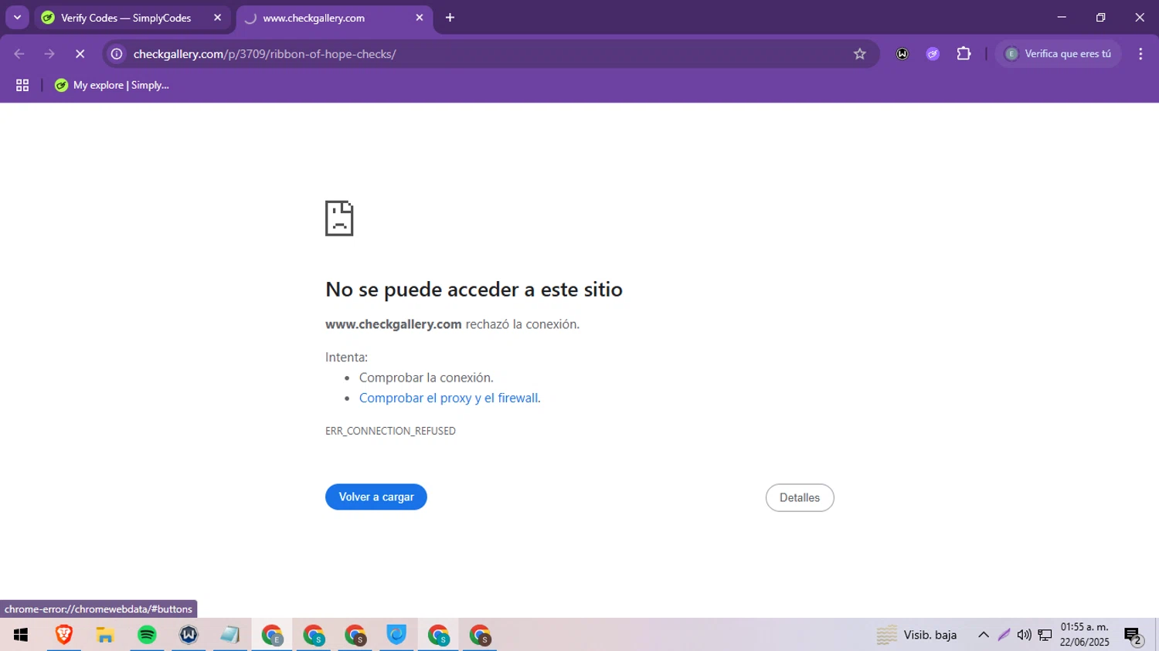Open the Extensions puzzle menu
This screenshot has height=651, width=1159.
964,54
